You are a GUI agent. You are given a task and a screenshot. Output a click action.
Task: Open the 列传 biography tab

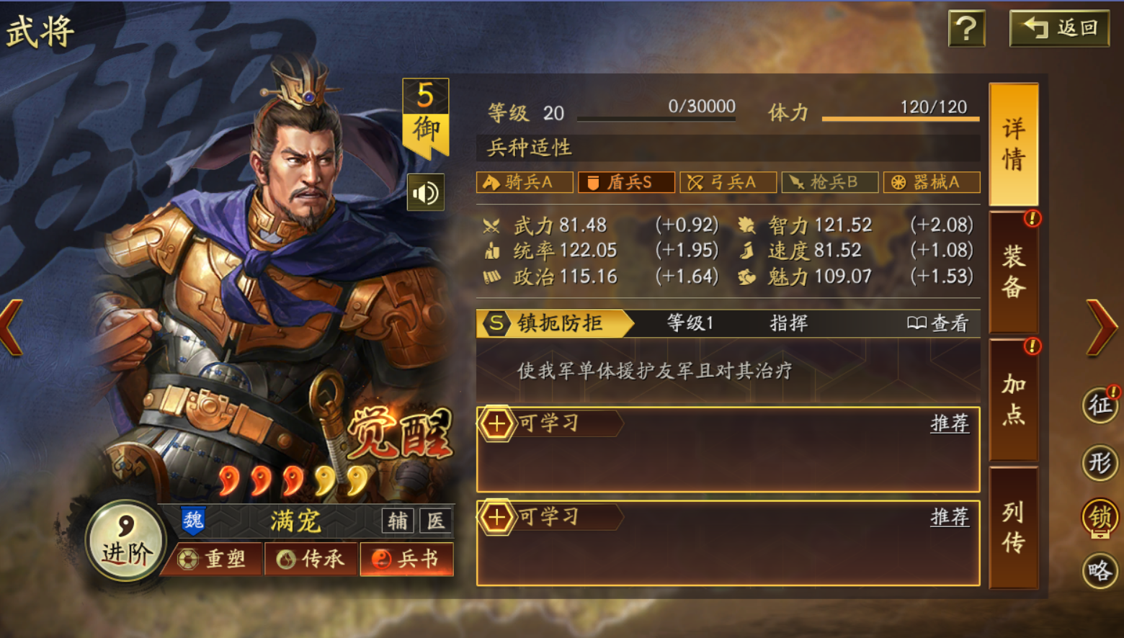point(1014,528)
